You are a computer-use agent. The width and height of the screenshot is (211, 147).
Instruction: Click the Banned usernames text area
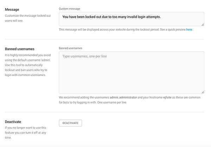[132, 73]
